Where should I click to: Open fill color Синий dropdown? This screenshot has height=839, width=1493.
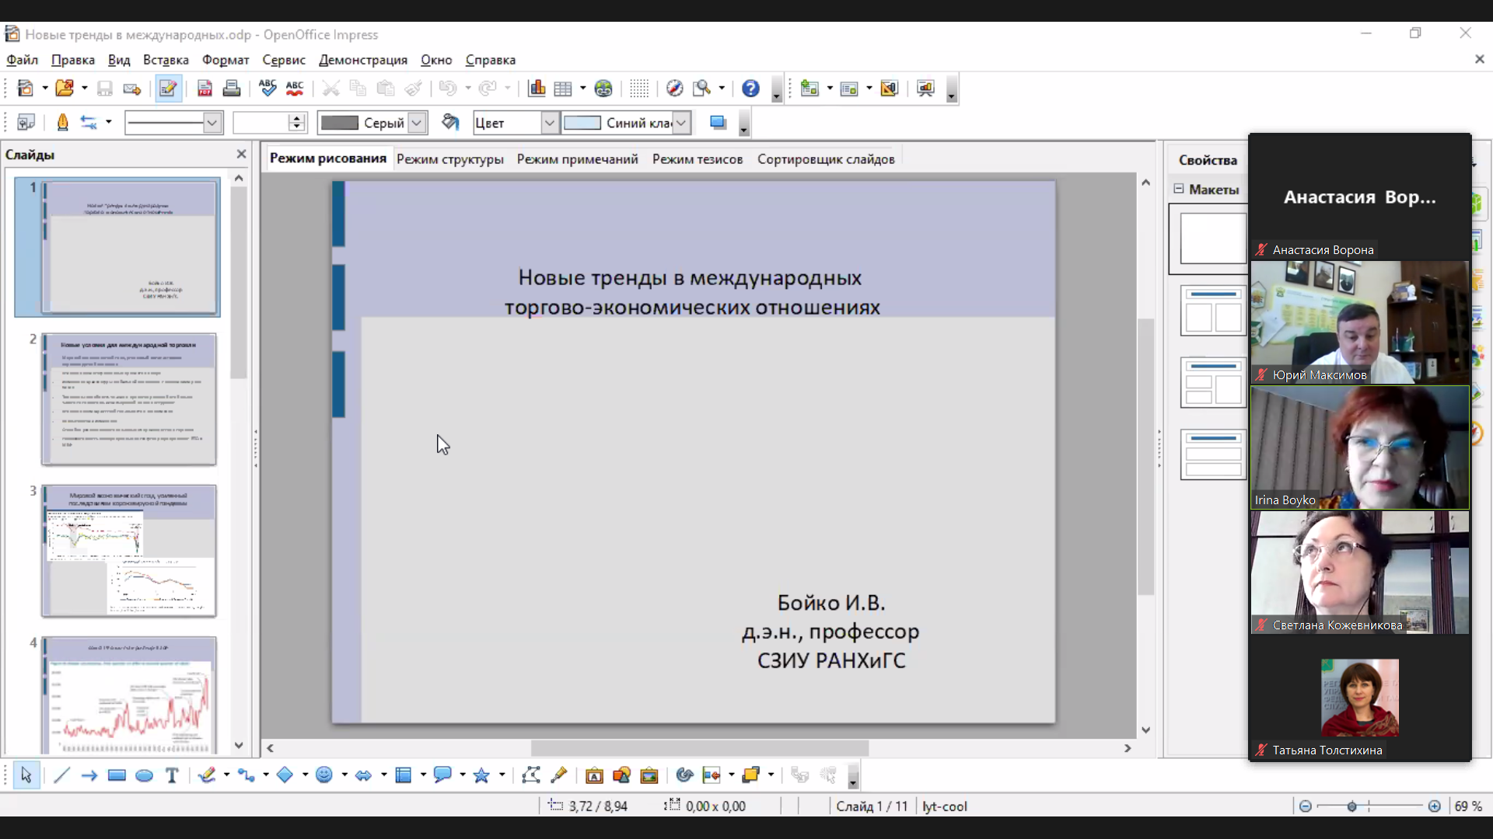point(681,123)
